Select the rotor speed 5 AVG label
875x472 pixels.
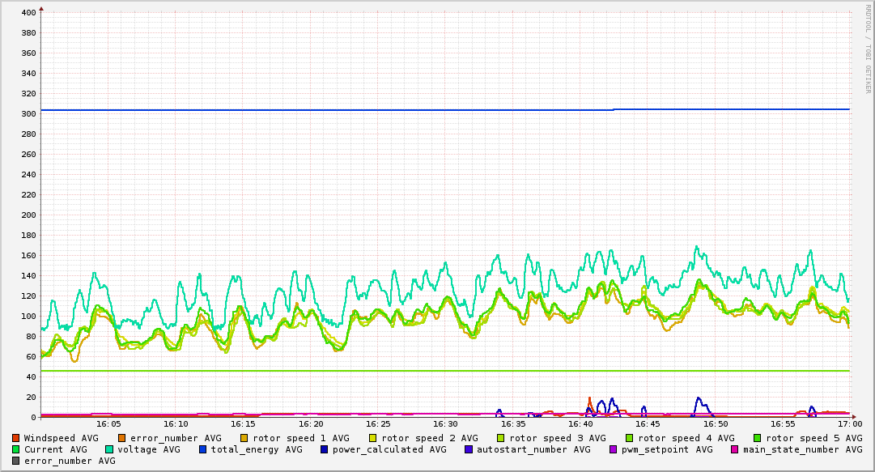click(x=809, y=438)
